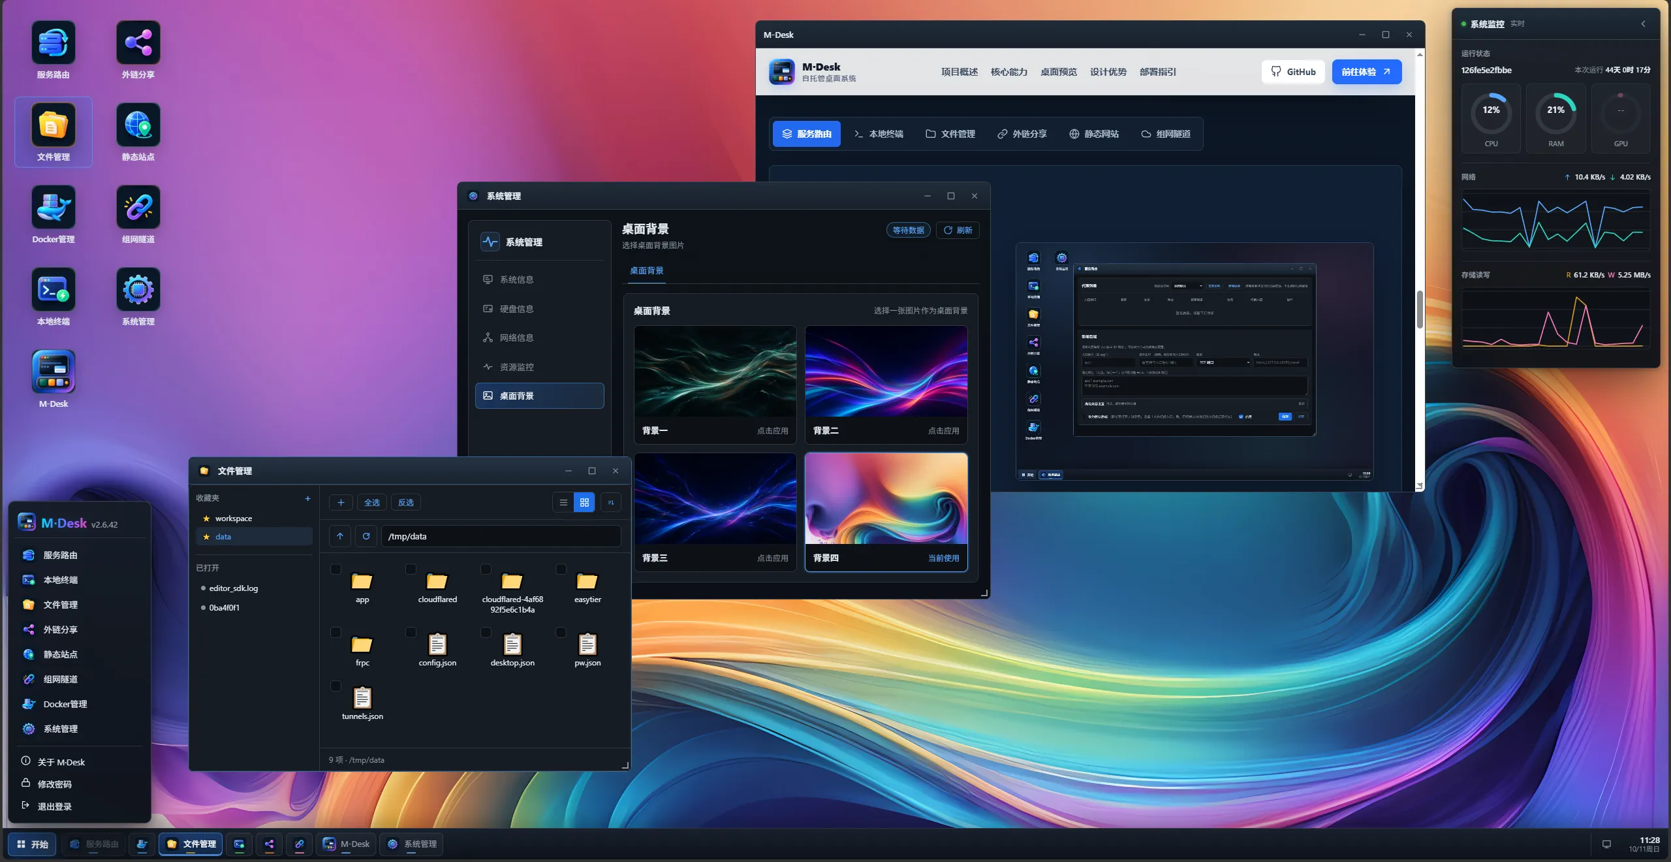Open the 系统管理 desktop icon
Image resolution: width=1671 pixels, height=862 pixels.
[138, 297]
